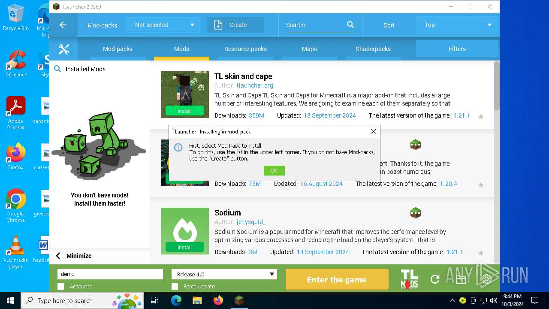Open the notification center icon

[535, 300]
